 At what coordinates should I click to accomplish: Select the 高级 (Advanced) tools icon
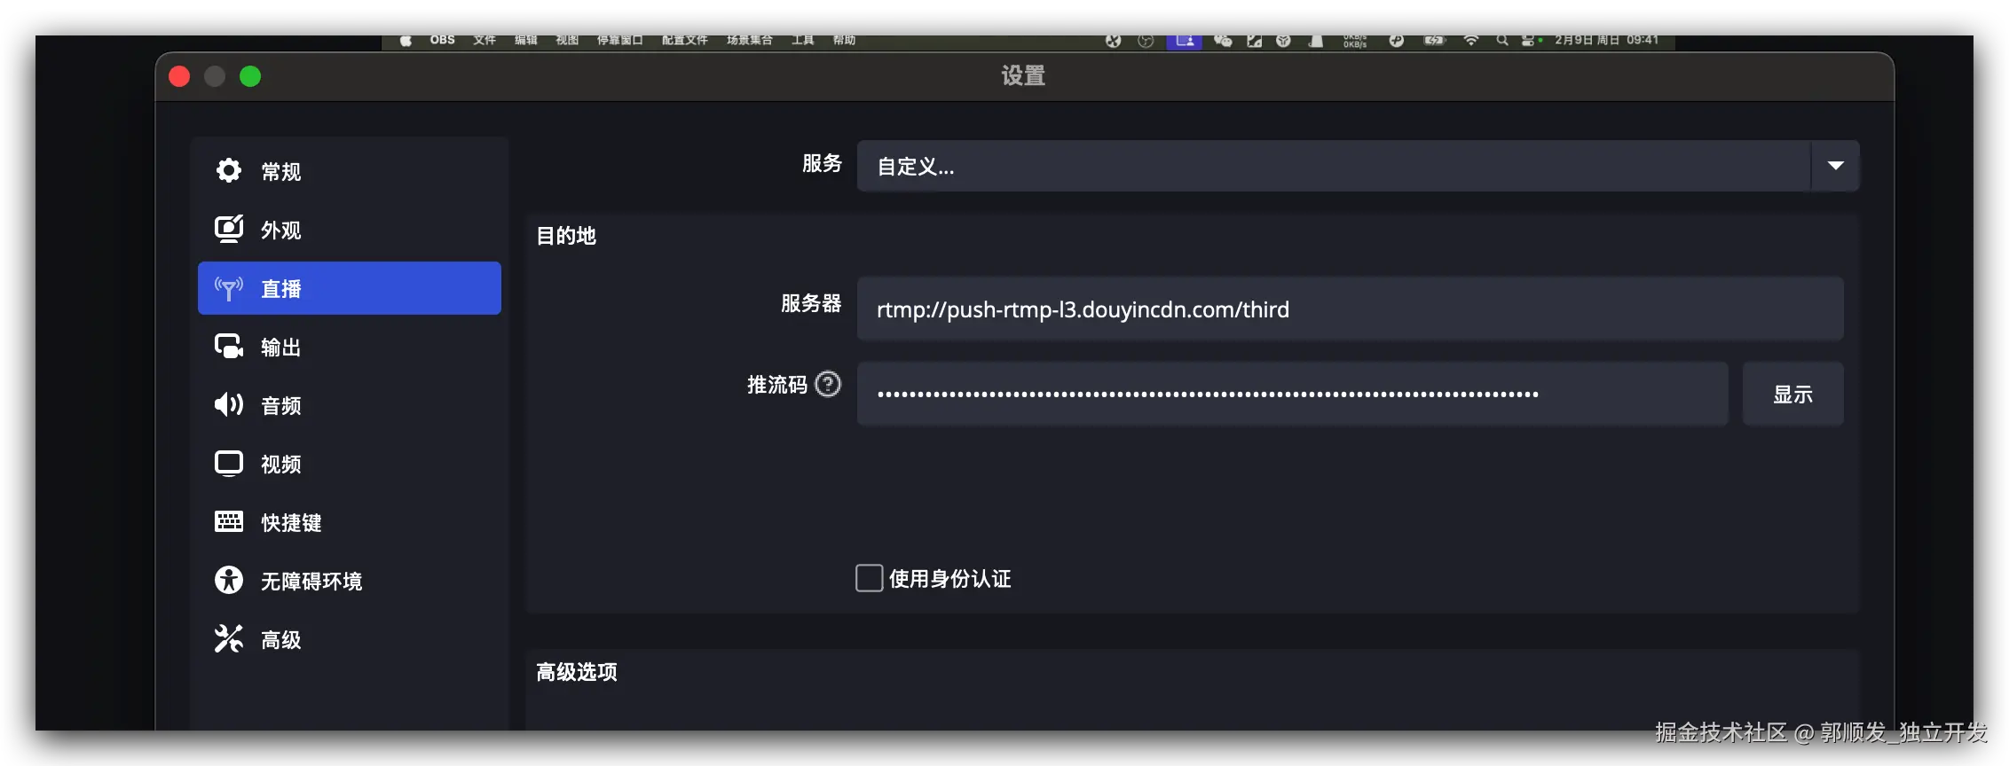229,638
